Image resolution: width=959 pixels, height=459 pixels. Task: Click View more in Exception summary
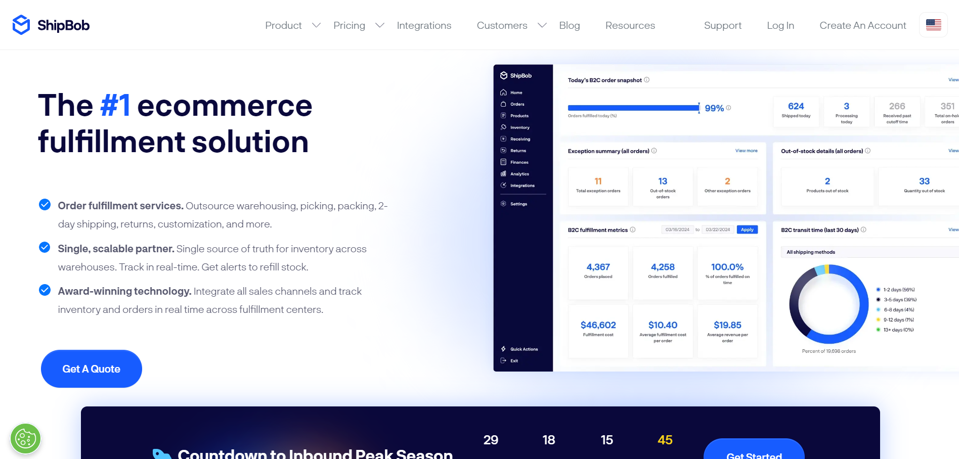click(747, 151)
